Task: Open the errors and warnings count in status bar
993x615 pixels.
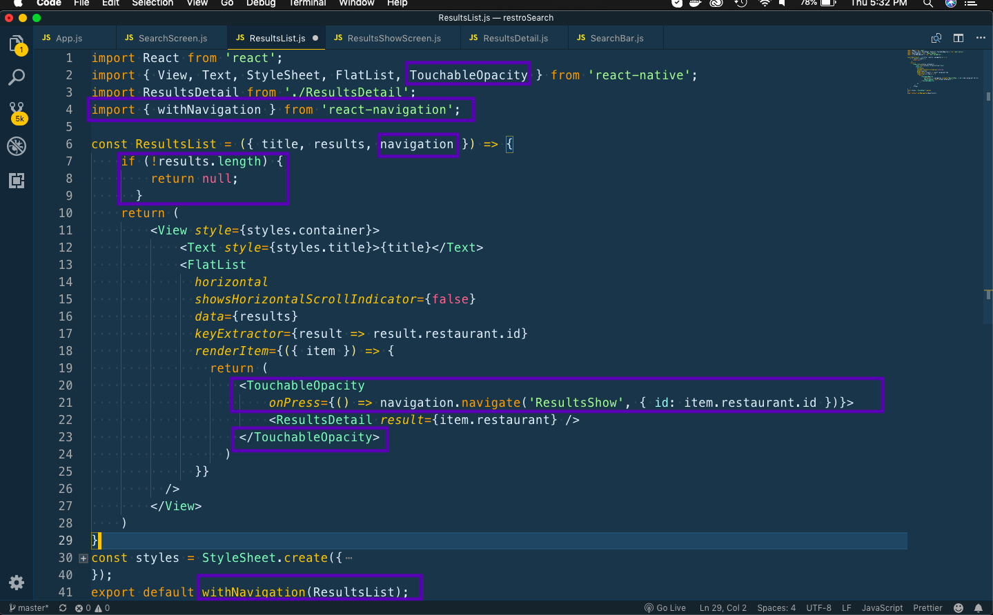Action: point(92,608)
